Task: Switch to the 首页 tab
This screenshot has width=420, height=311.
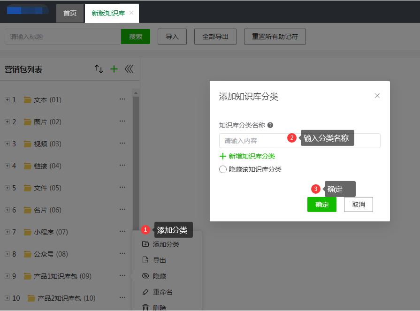Action: tap(70, 13)
